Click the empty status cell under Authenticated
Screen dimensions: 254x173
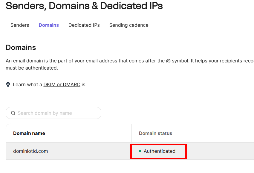tap(191, 166)
